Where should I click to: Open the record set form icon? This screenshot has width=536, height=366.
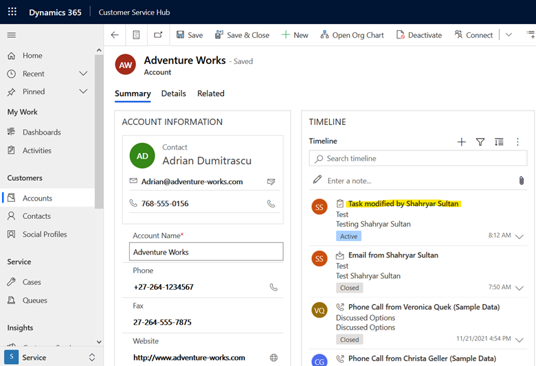pos(136,35)
